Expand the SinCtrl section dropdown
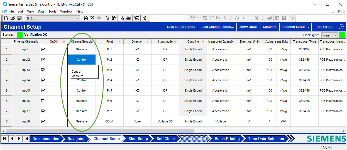Screen dimensions: 347x150 click(x=78, y=18)
